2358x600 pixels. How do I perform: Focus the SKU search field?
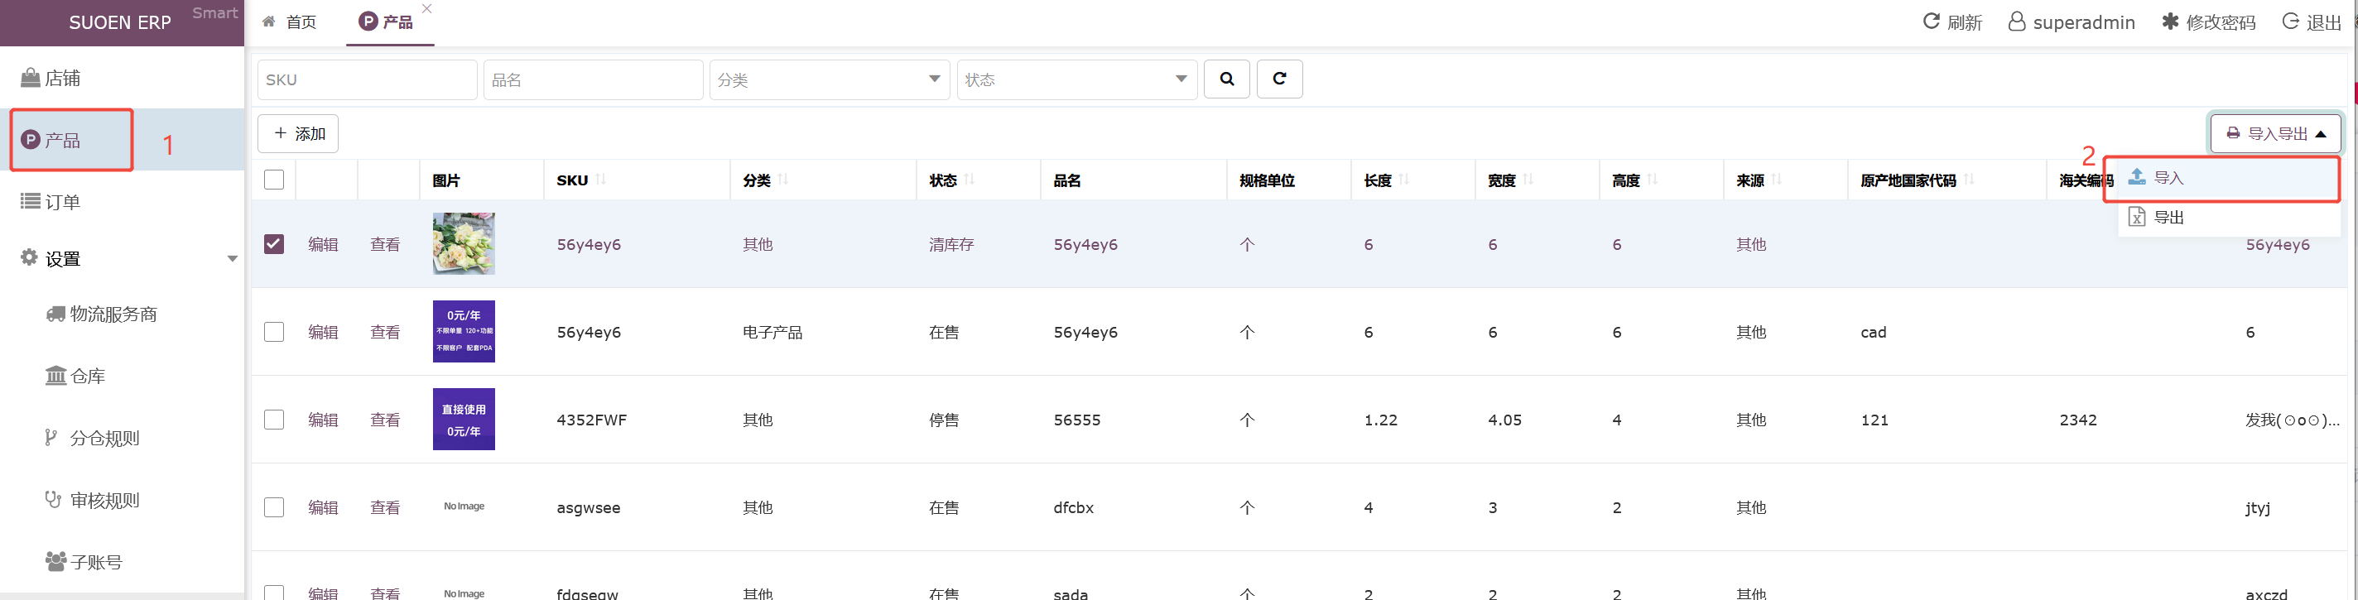pyautogui.click(x=367, y=79)
